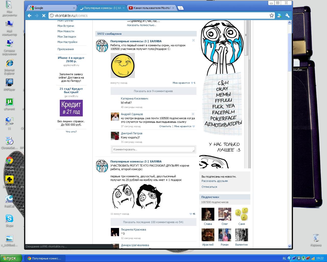Like Андрей Одинцов's comment
This screenshot has height=262, width=327.
(185, 126)
